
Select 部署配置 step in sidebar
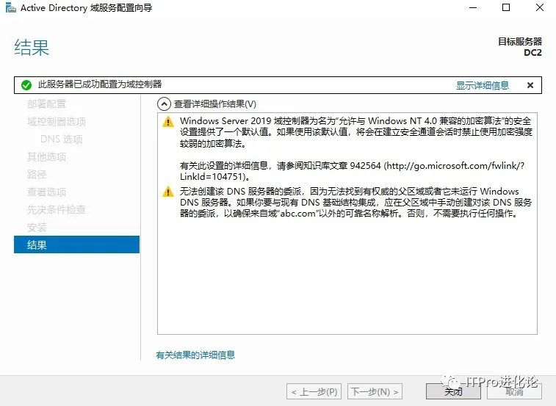coord(46,104)
